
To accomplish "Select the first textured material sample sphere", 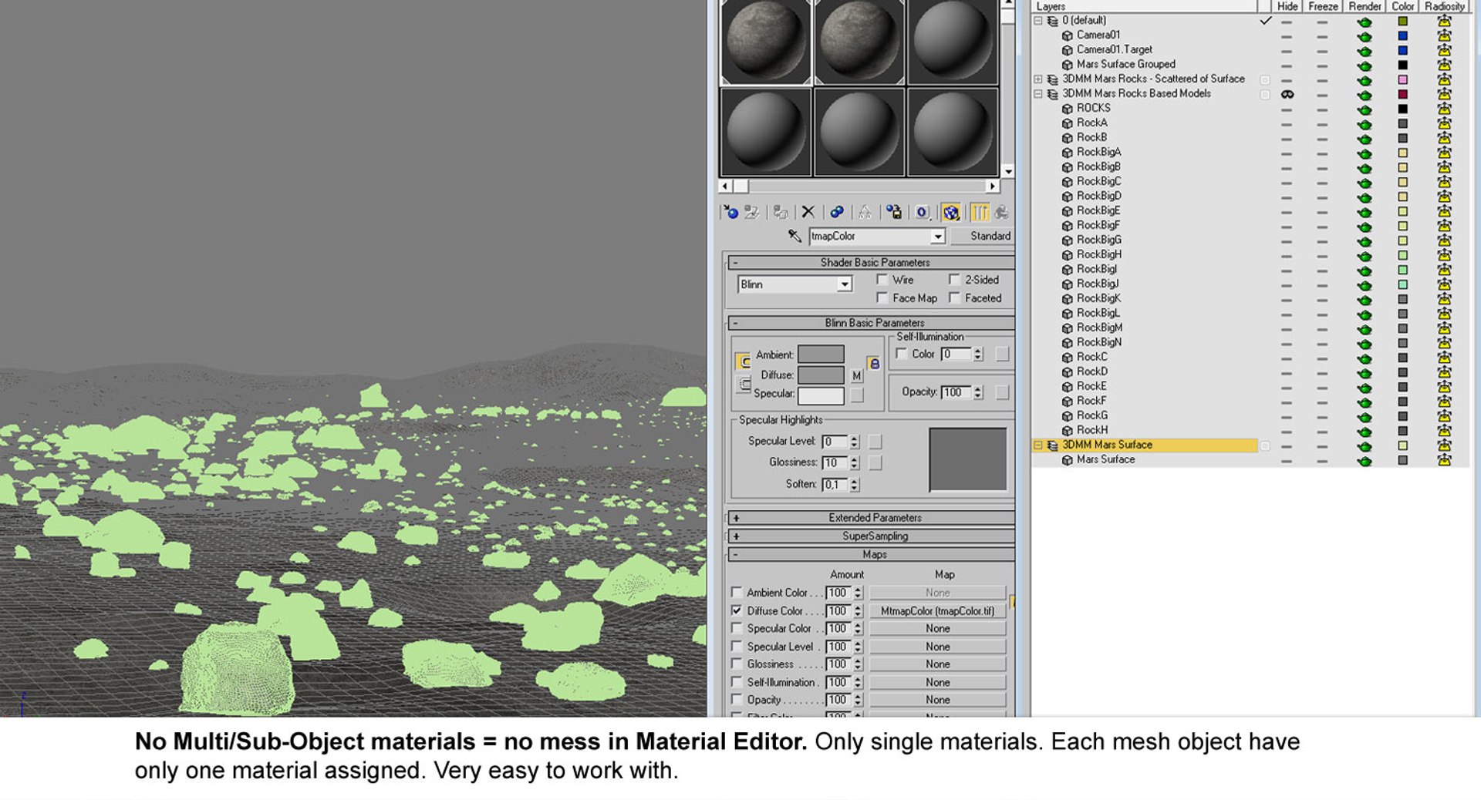I will (x=765, y=42).
